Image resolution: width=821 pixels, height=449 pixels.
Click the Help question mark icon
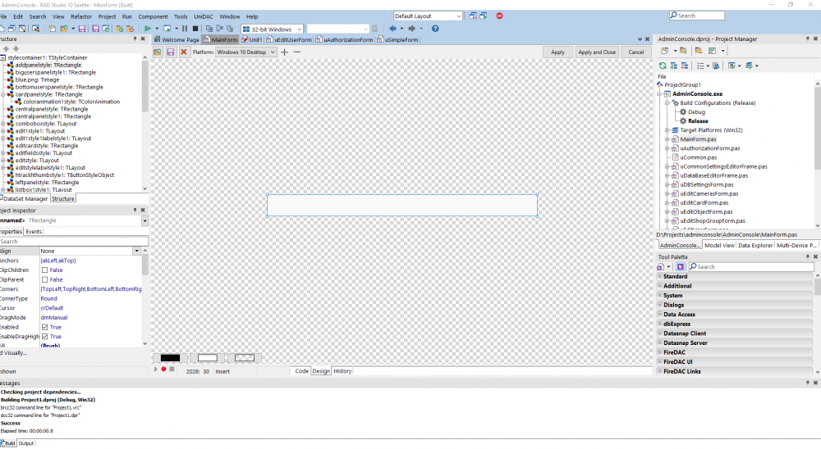[435, 29]
